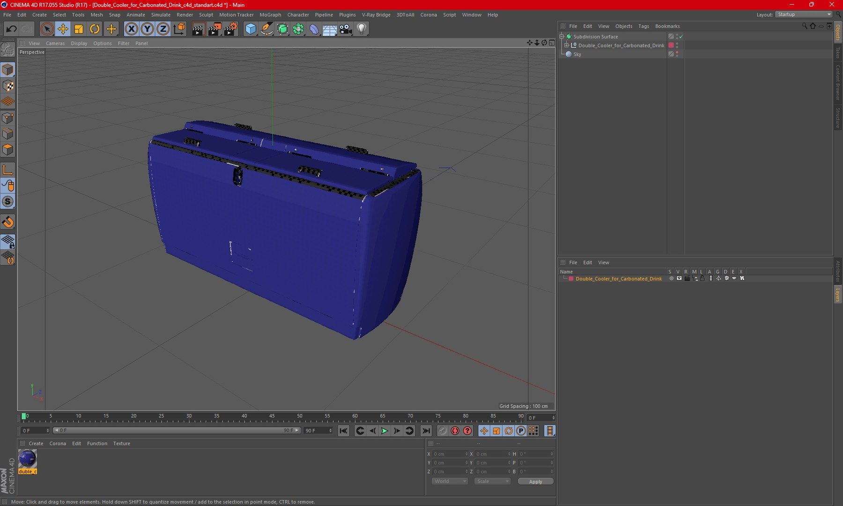Toggle Subdivision Surface enabled checkmark

[x=681, y=37]
